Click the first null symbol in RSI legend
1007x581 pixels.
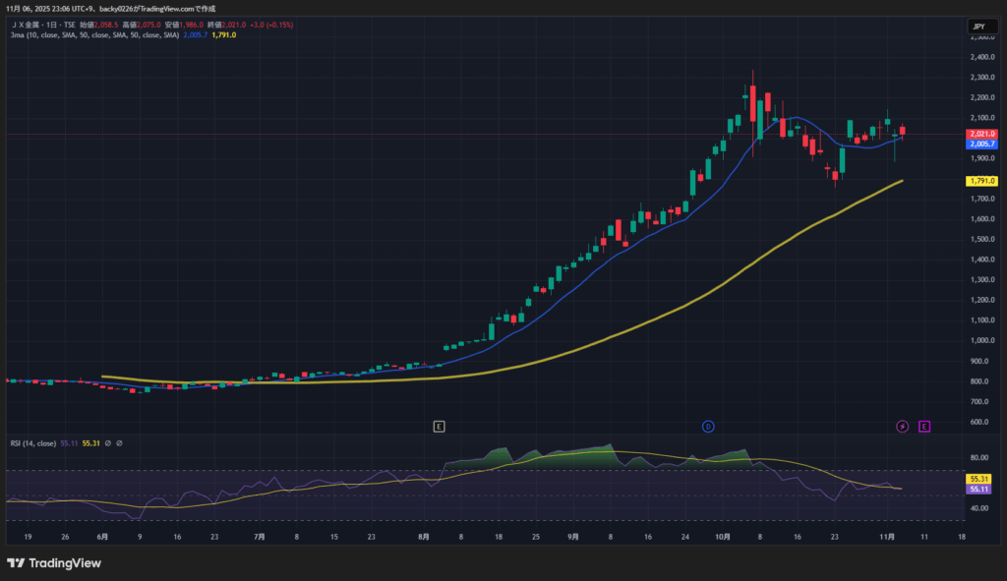point(107,443)
